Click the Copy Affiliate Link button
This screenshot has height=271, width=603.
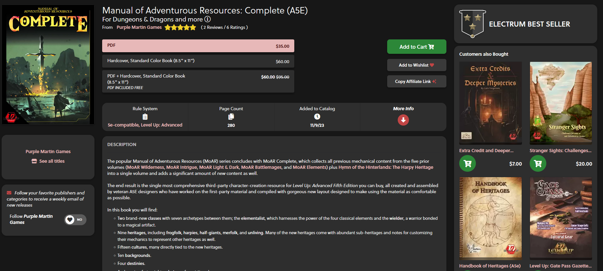tap(417, 81)
